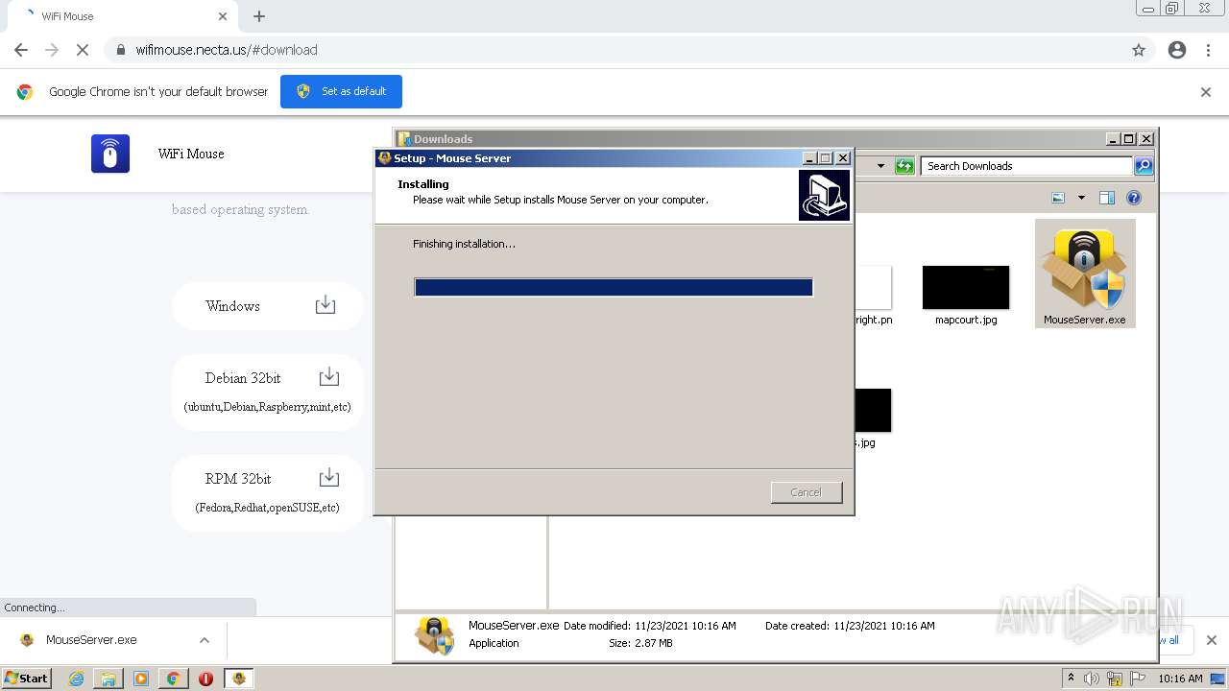This screenshot has height=691, width=1229.
Task: Click the Windows download icon
Action: coord(325,305)
